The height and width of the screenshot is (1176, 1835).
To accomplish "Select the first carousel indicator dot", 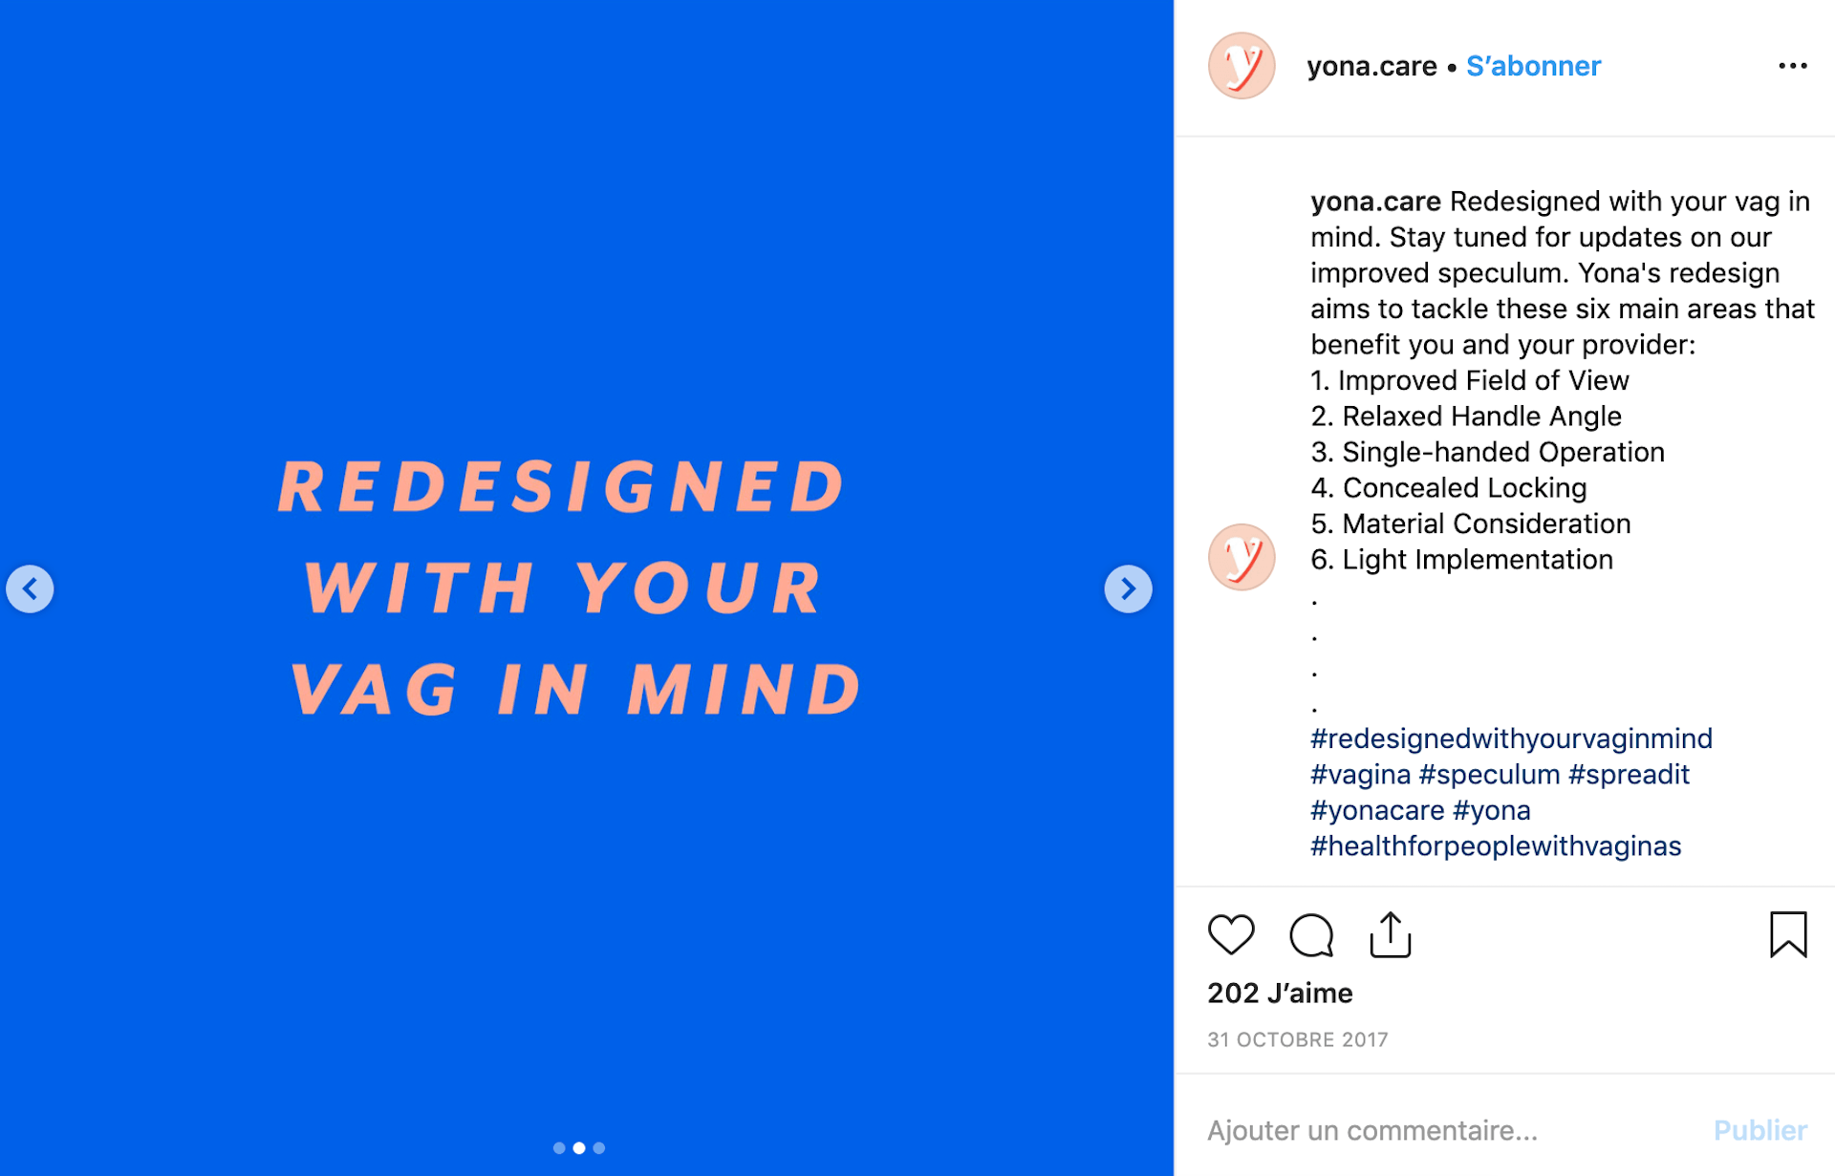I will tap(559, 1148).
